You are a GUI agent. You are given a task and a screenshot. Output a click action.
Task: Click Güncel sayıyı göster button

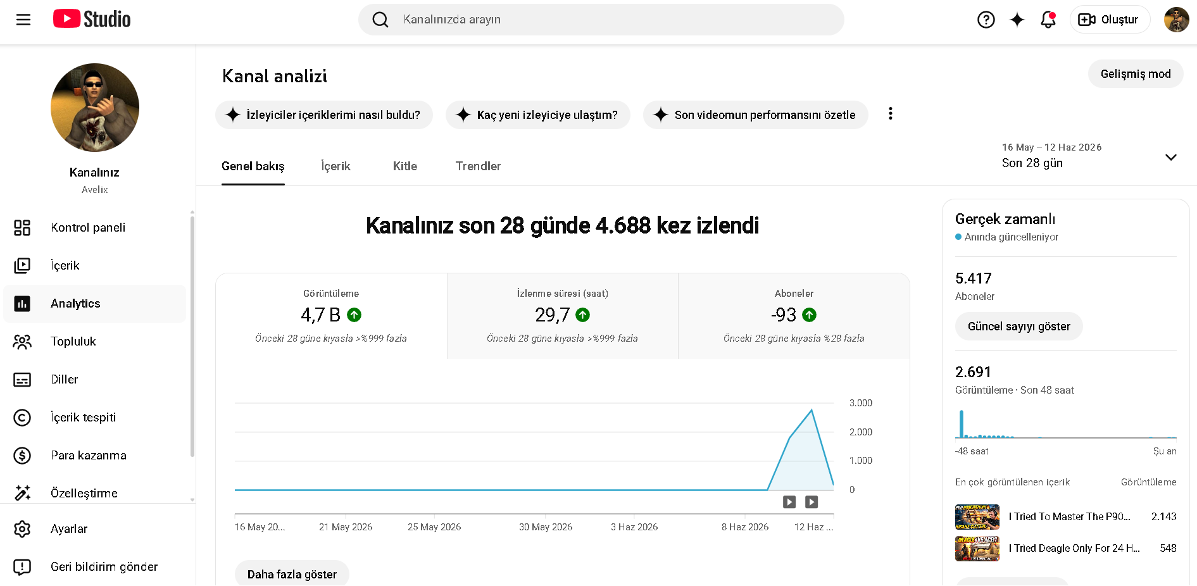[1019, 327]
